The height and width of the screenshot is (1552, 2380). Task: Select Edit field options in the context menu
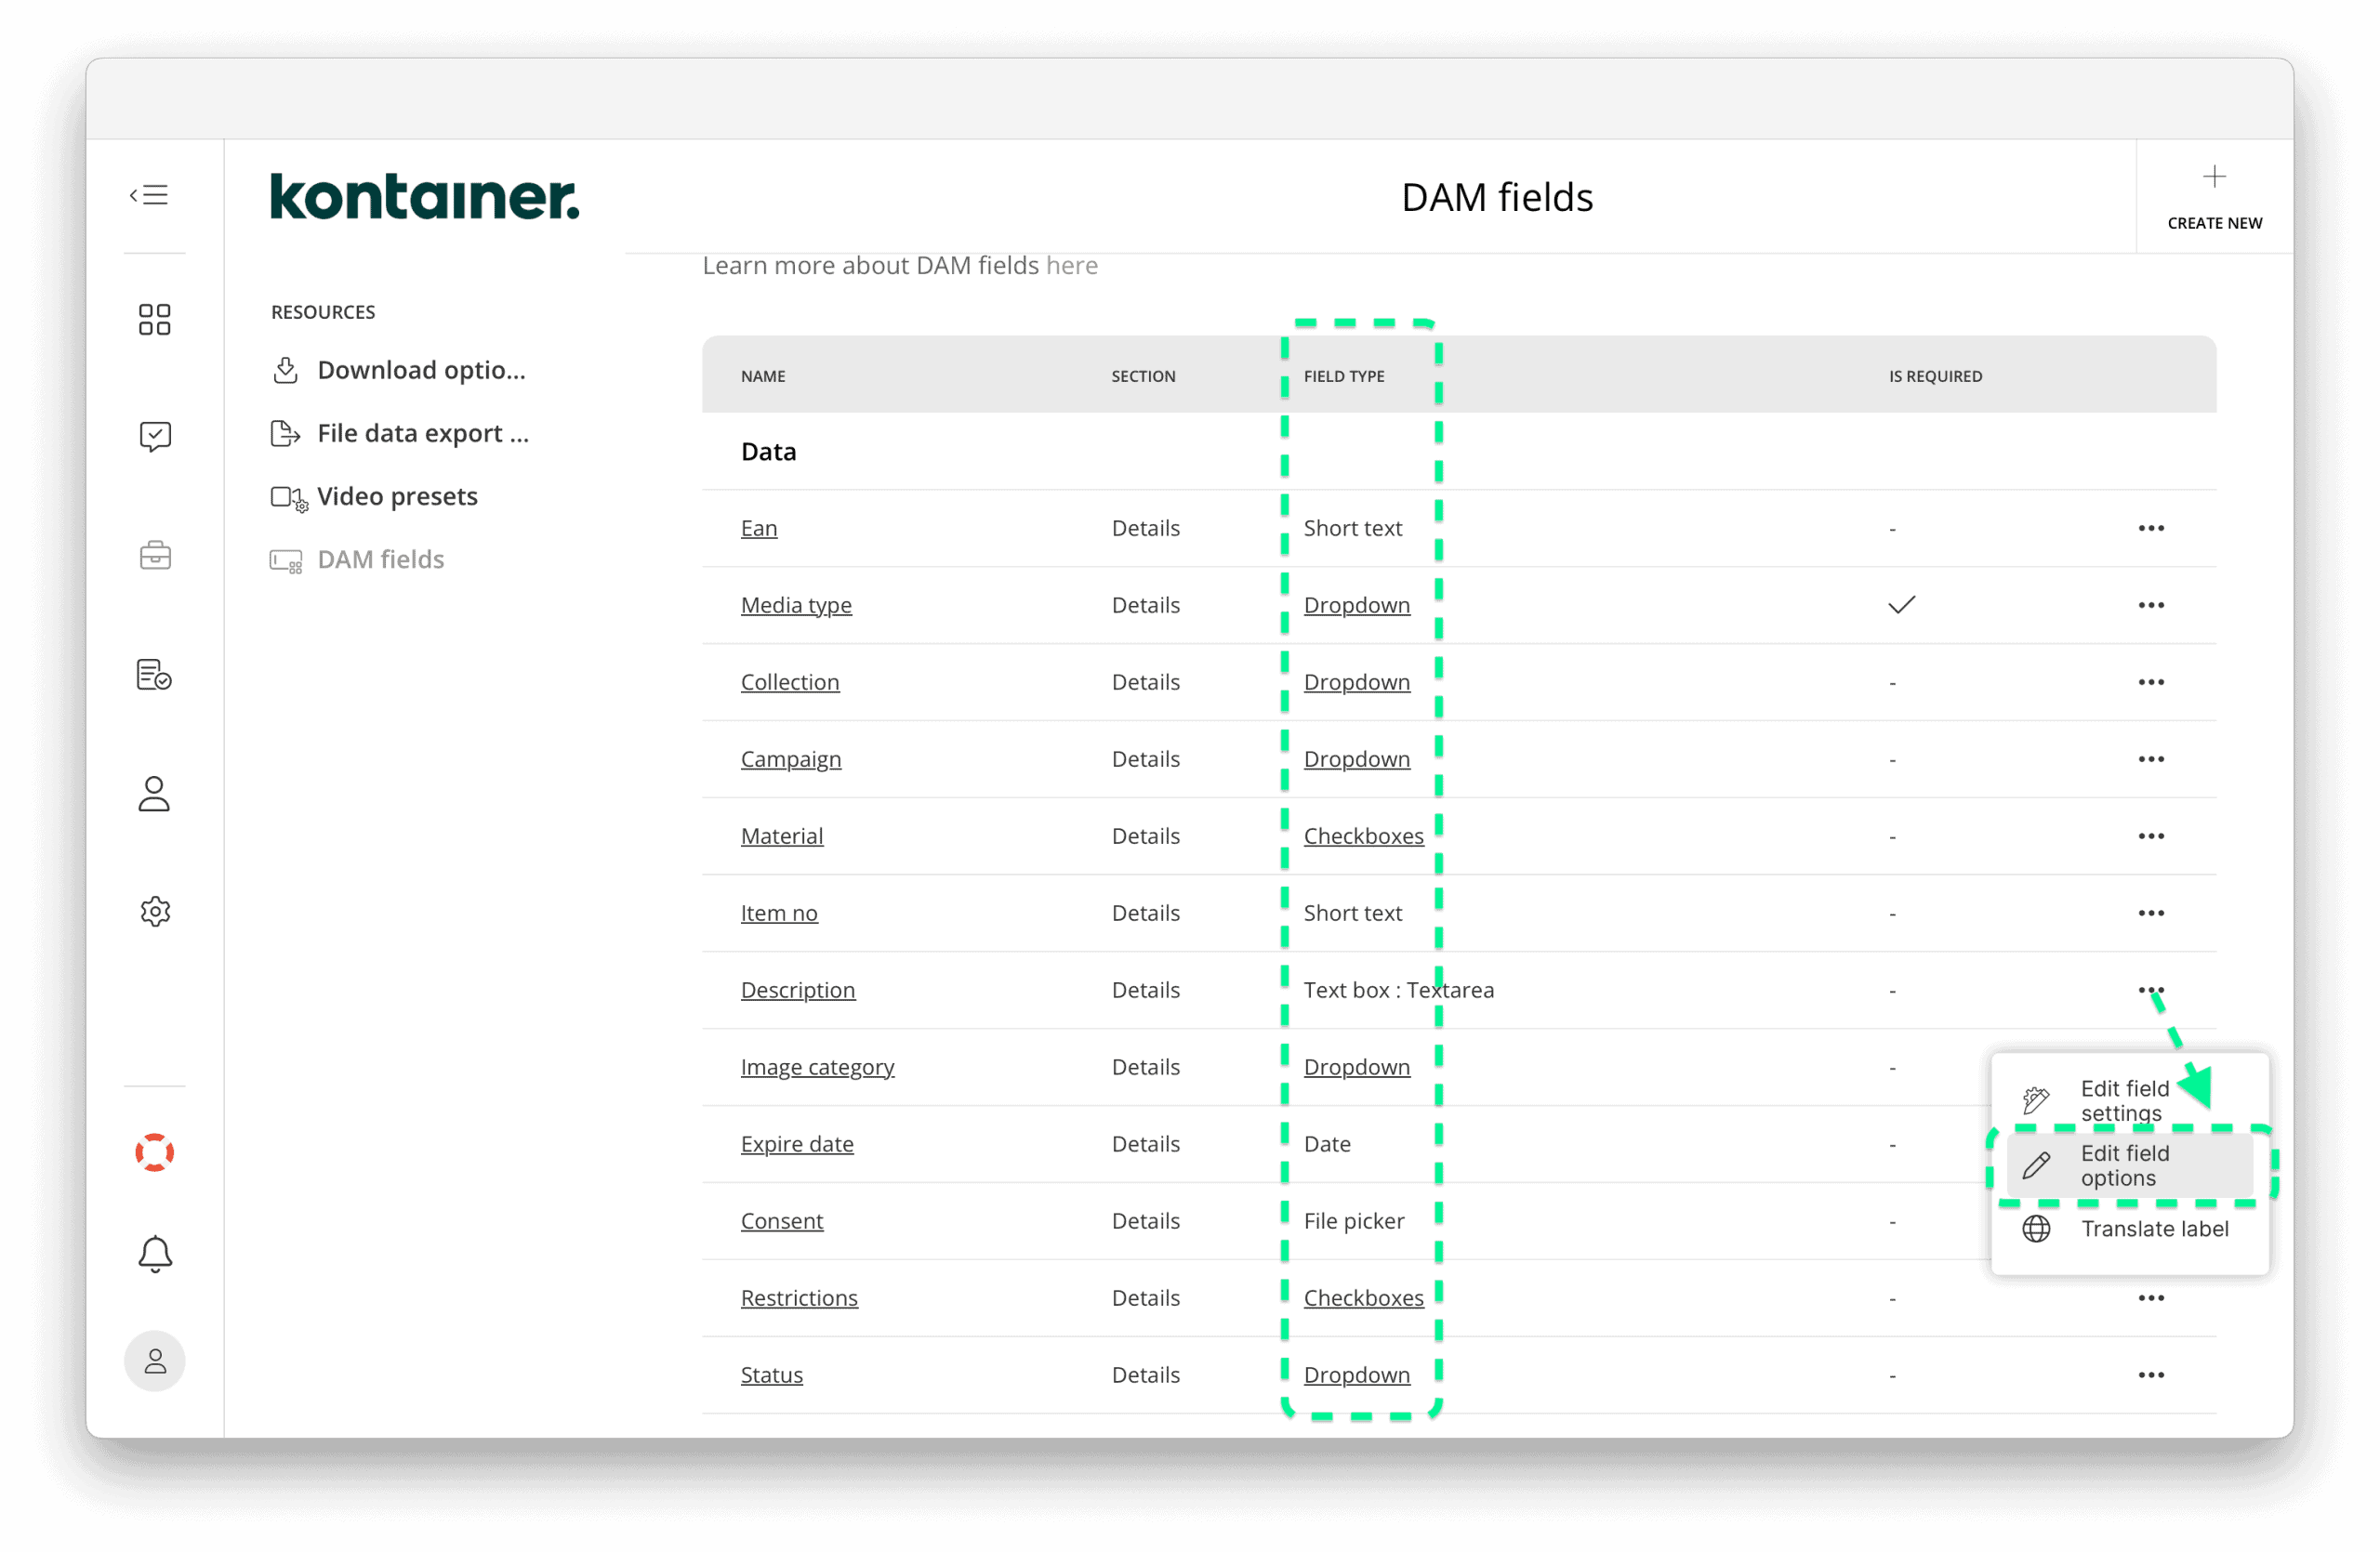(x=2124, y=1165)
